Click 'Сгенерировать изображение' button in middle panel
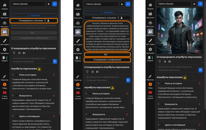 (107, 60)
